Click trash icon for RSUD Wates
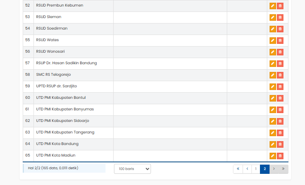The width and height of the screenshot is (305, 185). point(280,40)
